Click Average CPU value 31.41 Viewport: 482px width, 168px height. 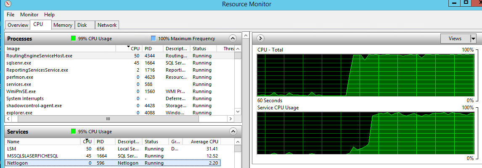coord(212,149)
